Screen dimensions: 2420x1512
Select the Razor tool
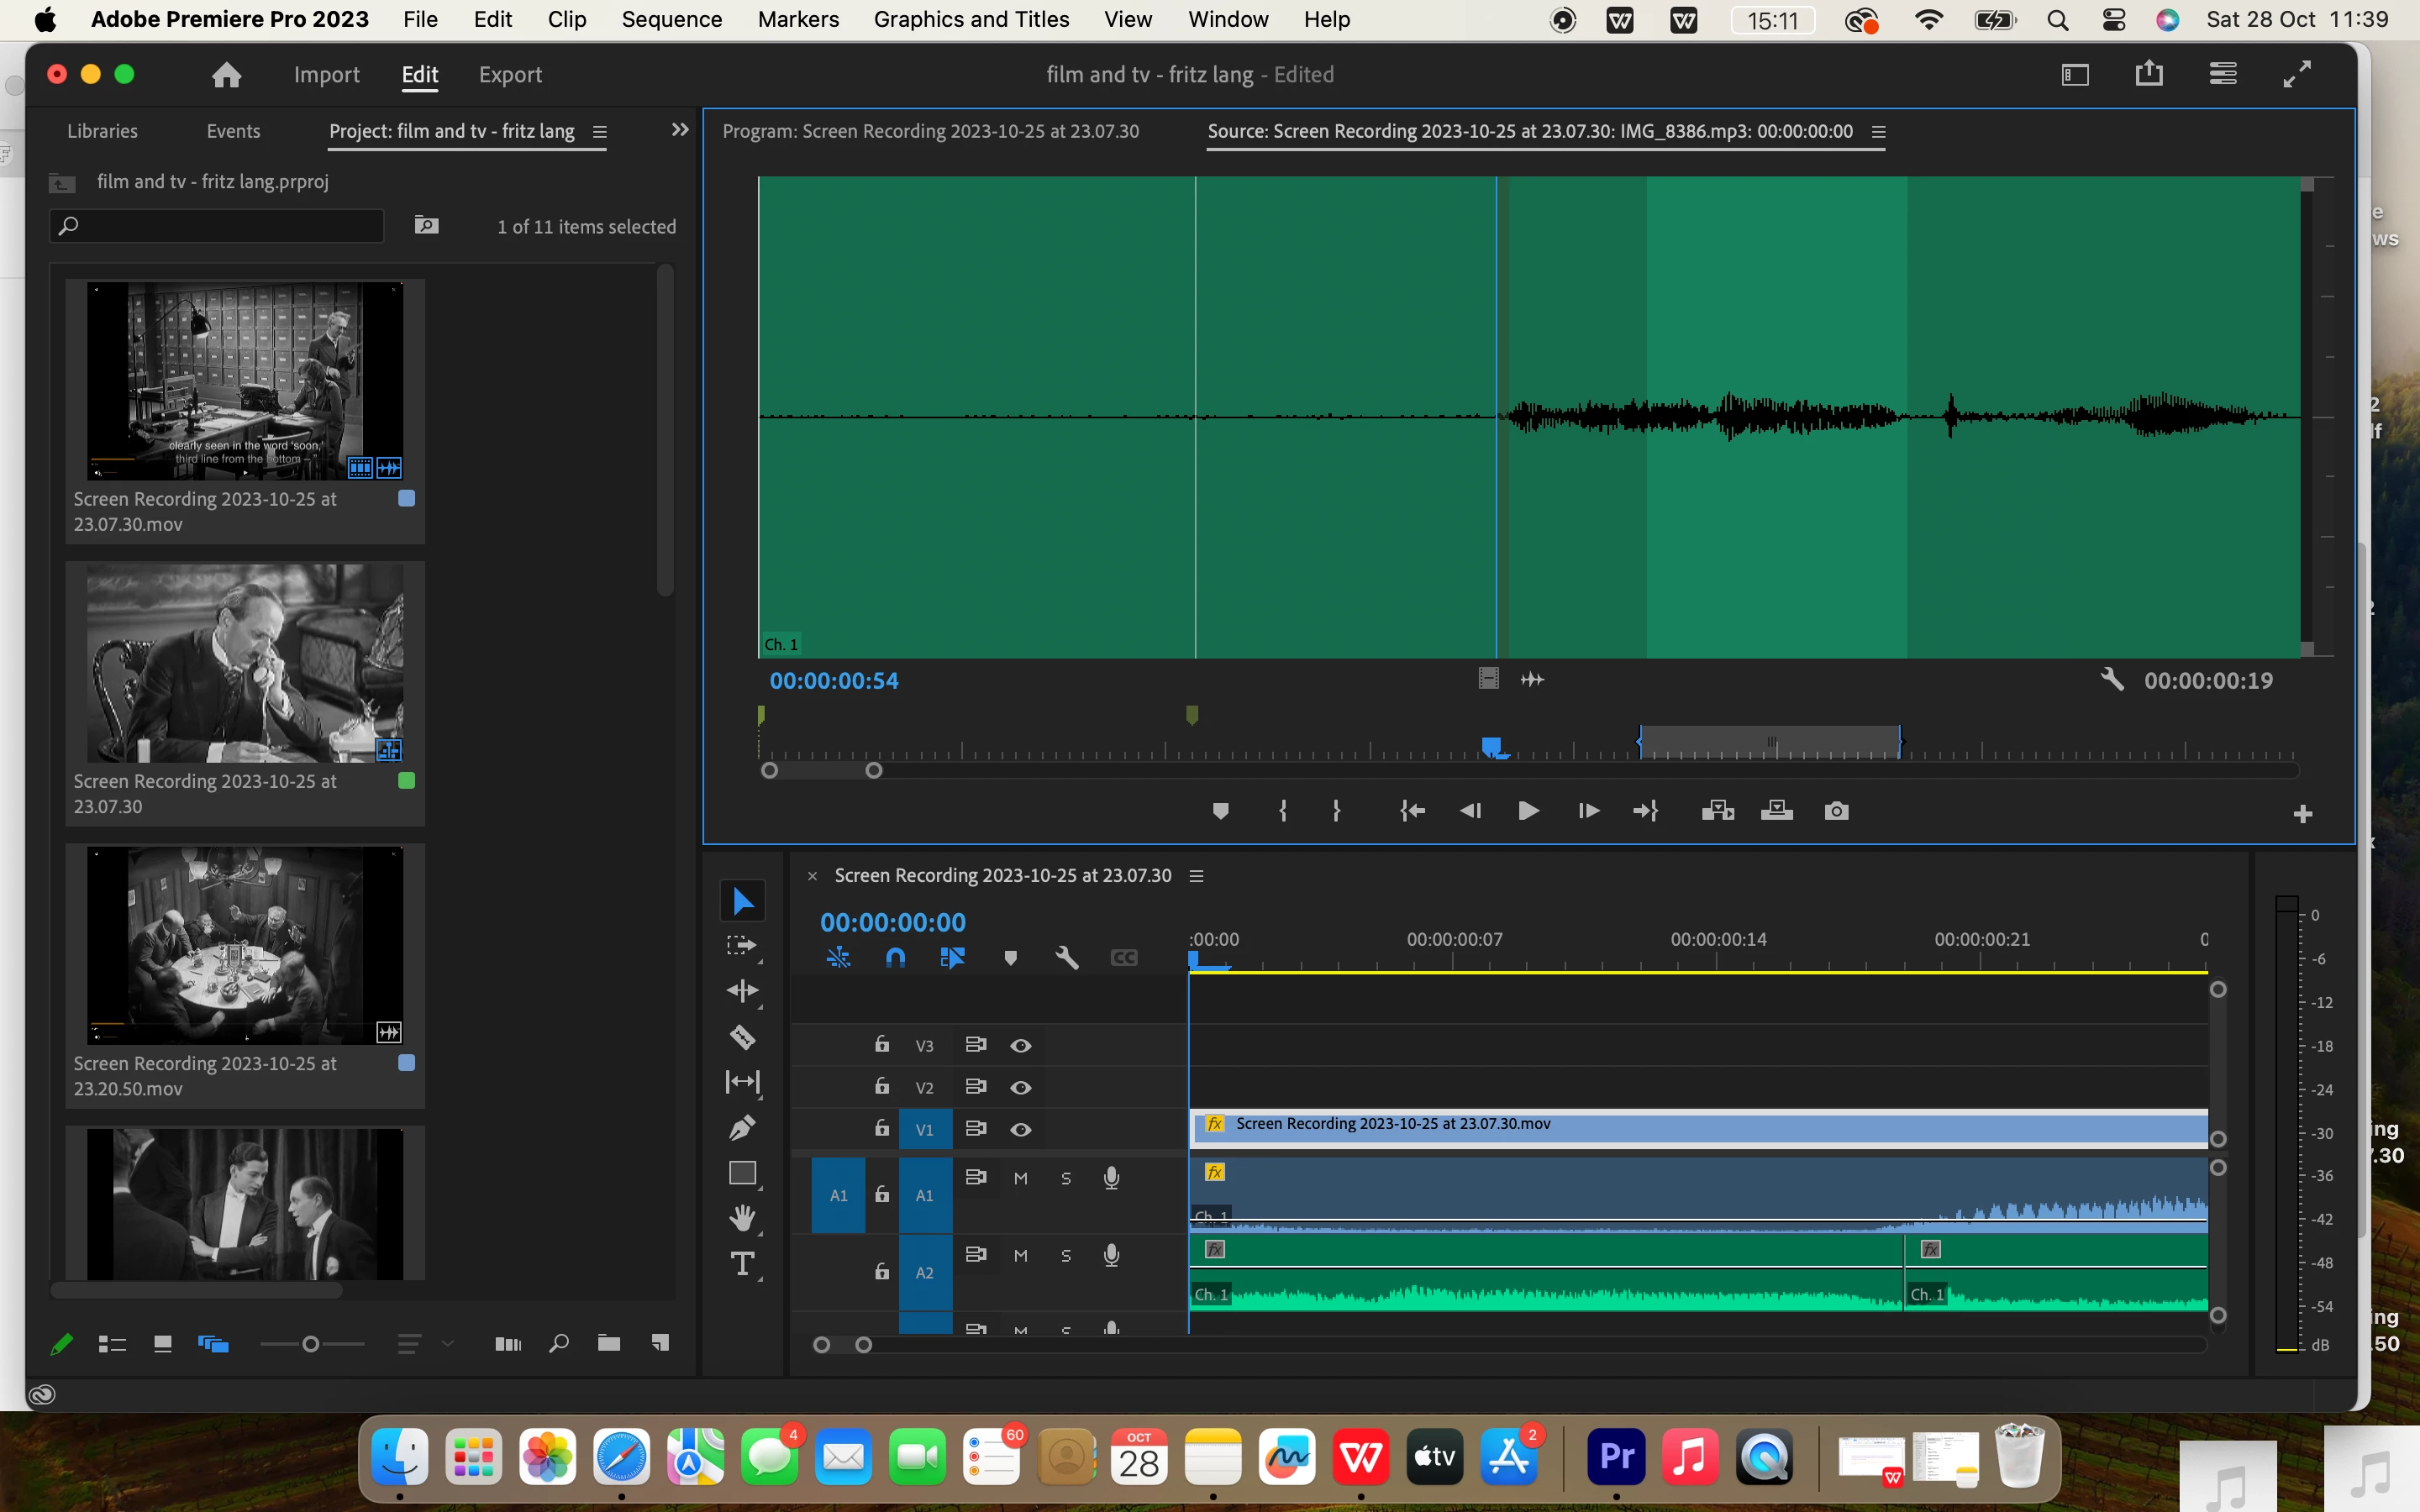click(742, 1037)
